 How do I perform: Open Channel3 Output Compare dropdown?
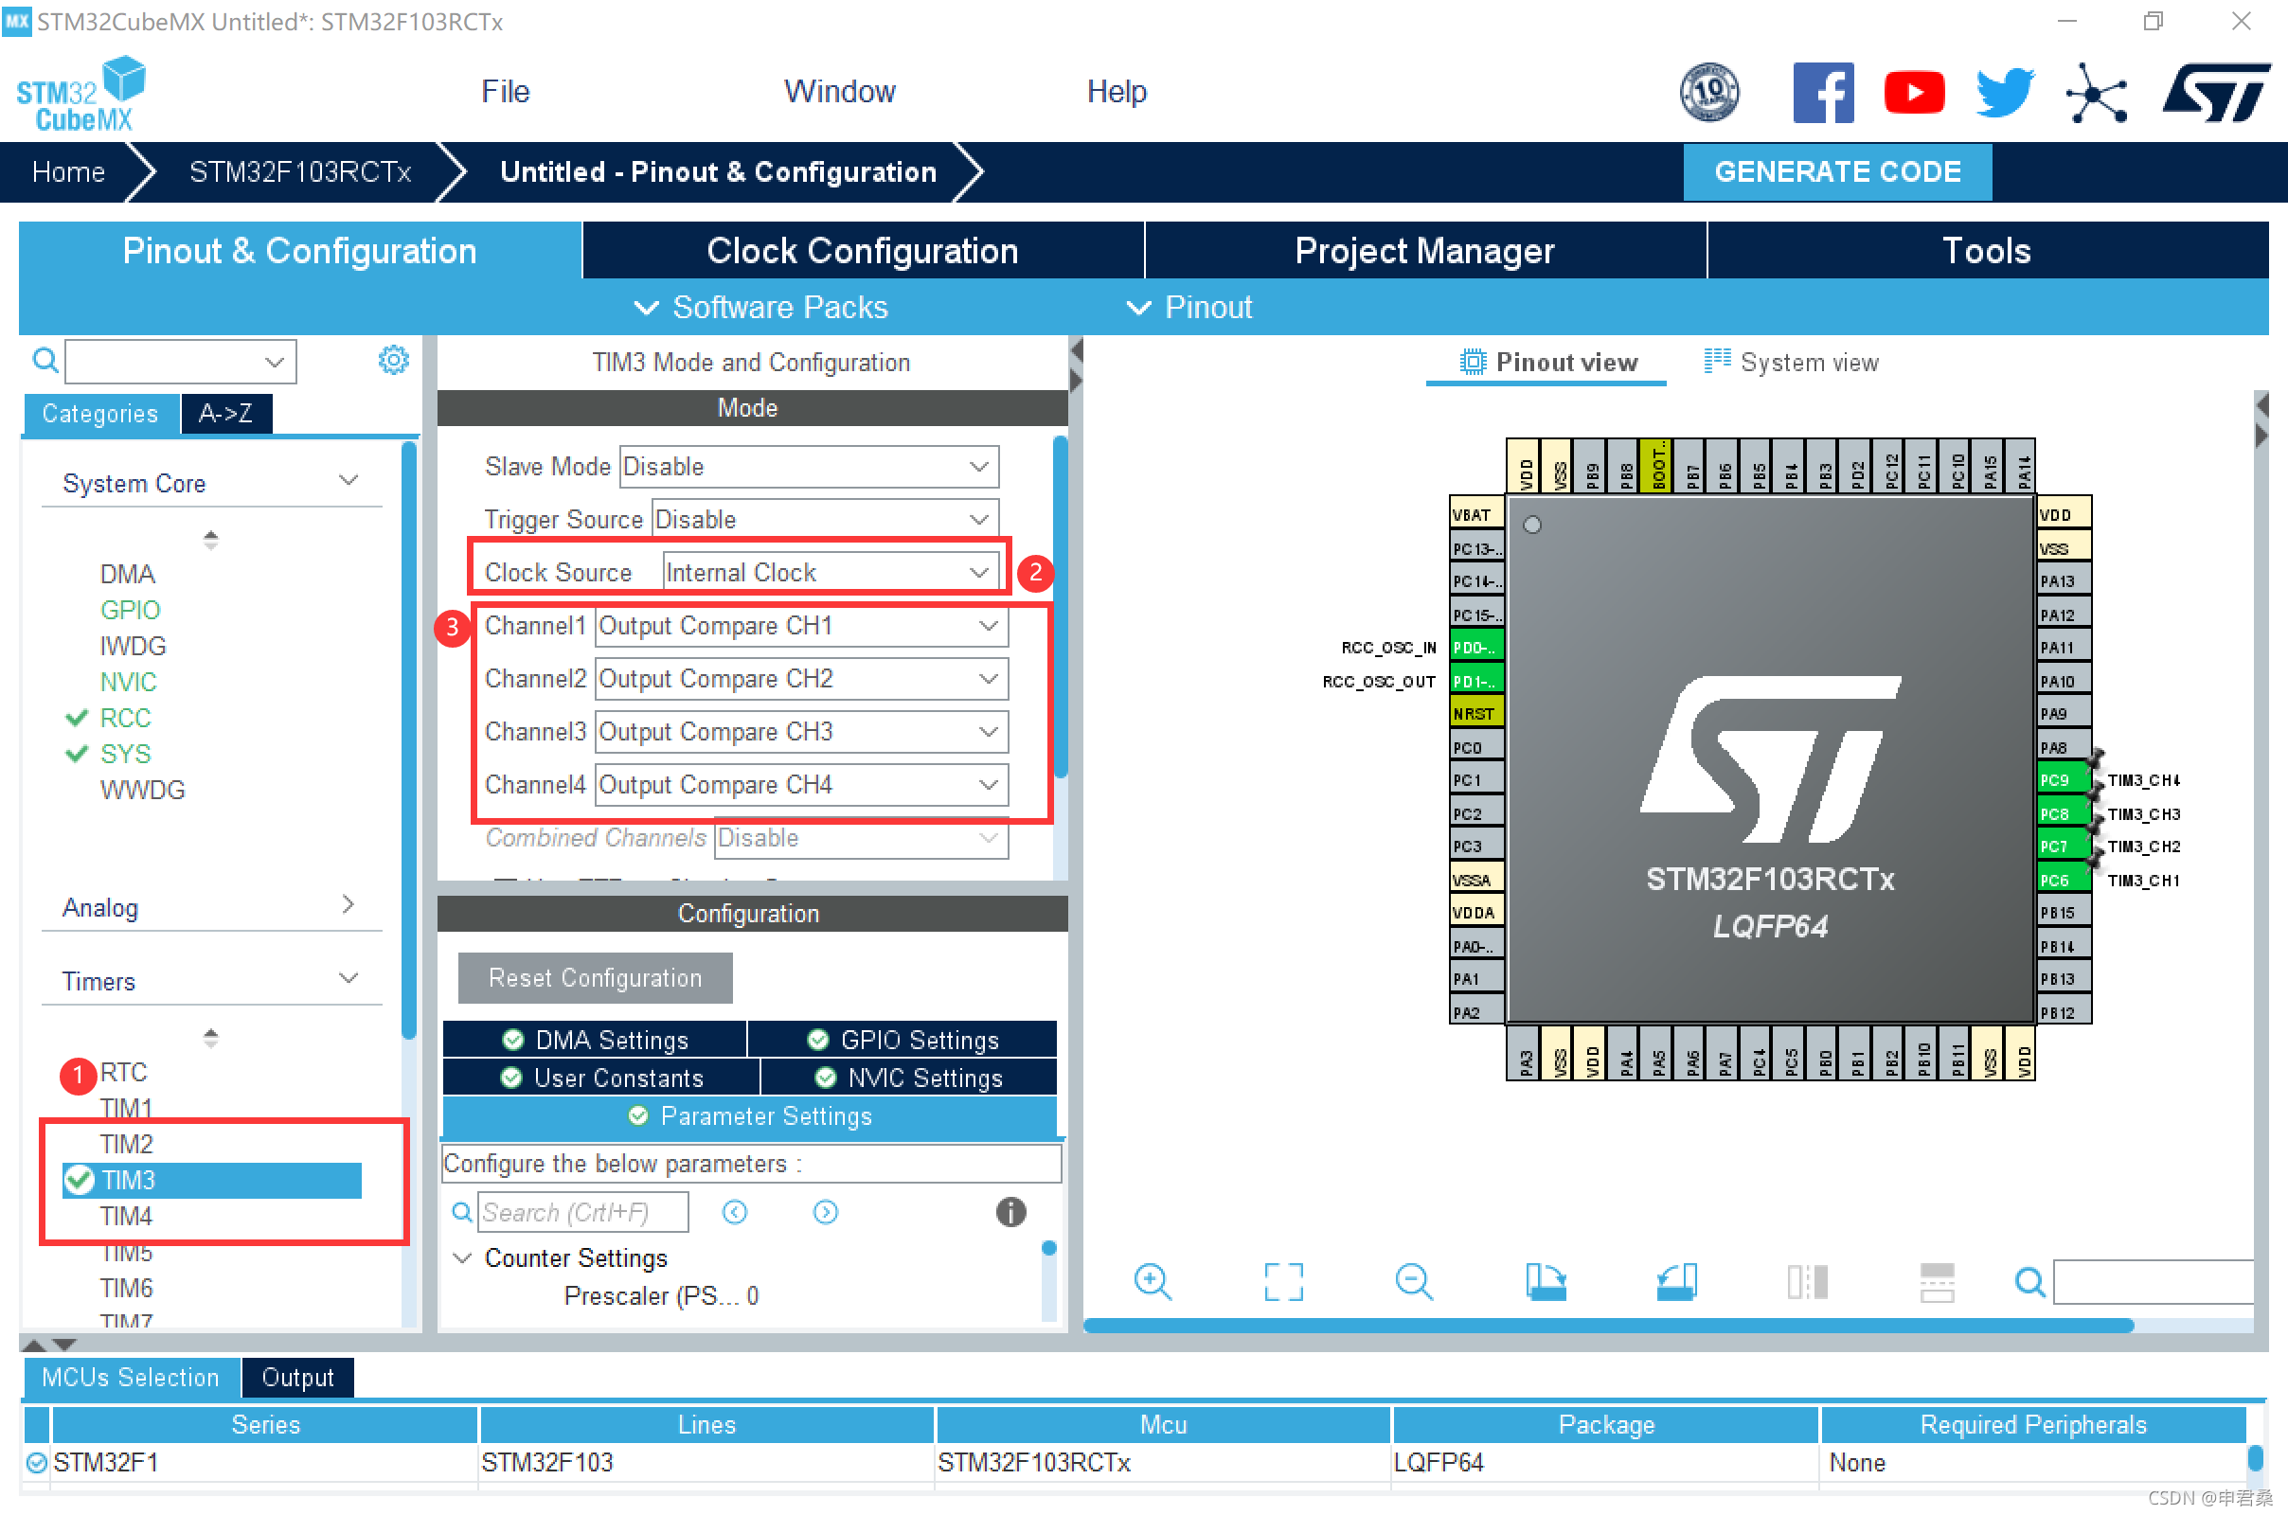pyautogui.click(x=801, y=732)
